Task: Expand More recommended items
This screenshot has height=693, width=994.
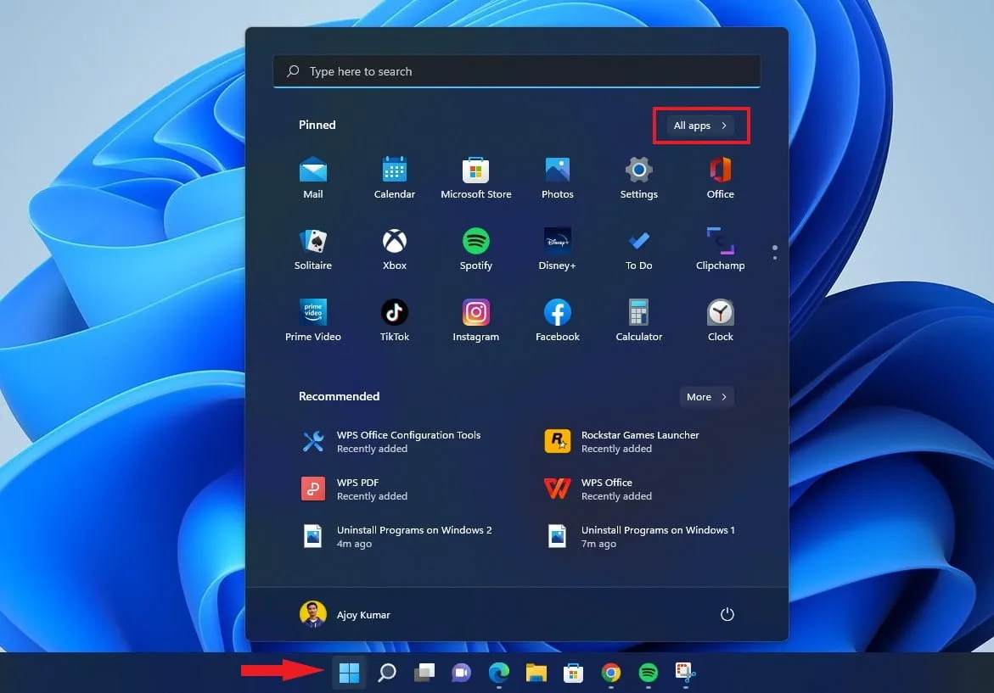Action: [706, 397]
